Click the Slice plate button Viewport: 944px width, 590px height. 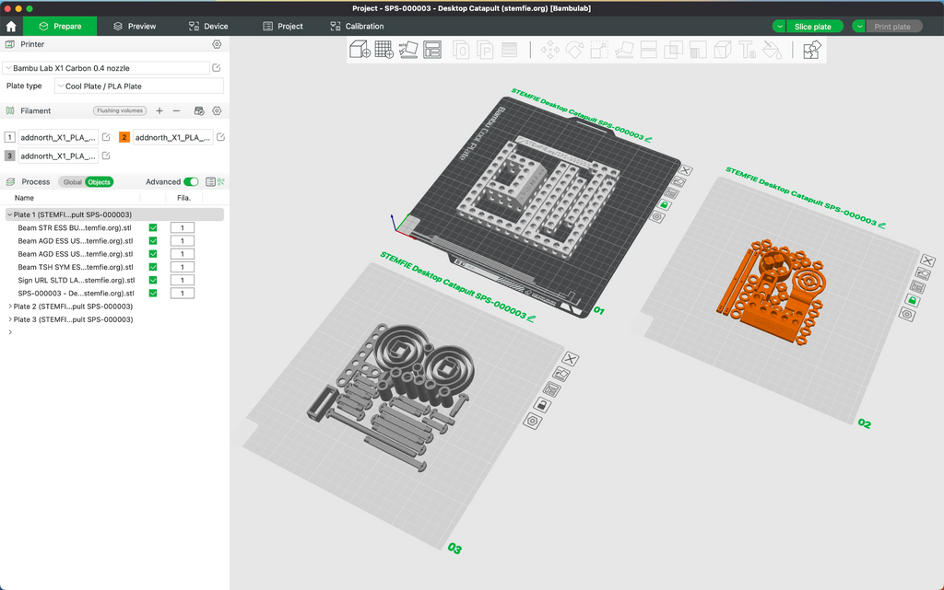pos(813,27)
